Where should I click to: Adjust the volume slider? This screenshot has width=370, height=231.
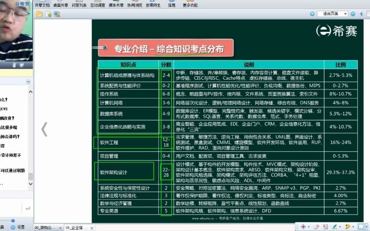click(x=13, y=220)
